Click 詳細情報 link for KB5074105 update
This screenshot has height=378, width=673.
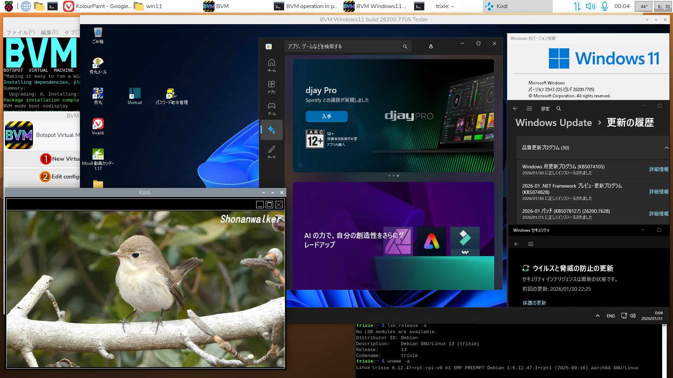[x=659, y=169]
